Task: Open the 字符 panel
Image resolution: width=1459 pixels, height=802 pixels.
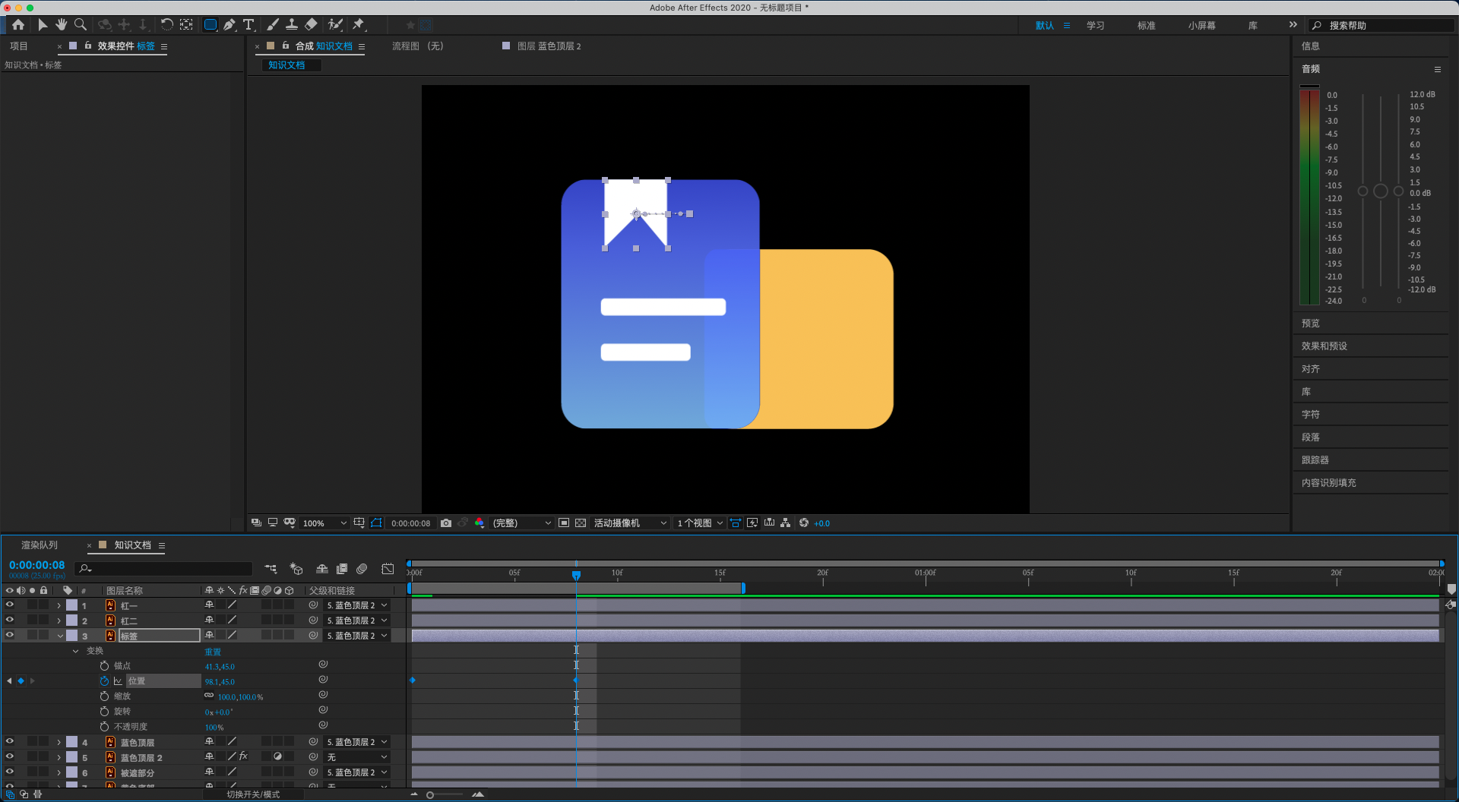Action: click(x=1310, y=415)
